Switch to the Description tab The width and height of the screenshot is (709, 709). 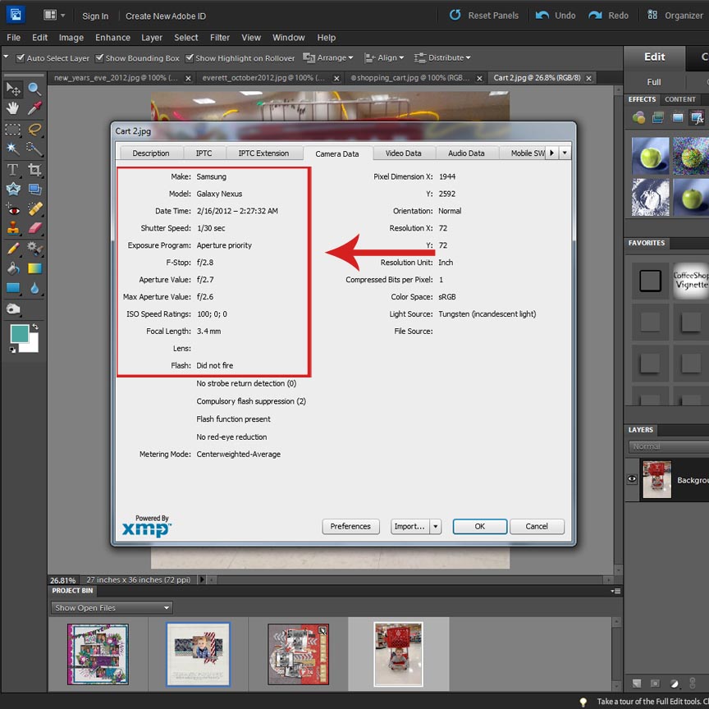(151, 153)
